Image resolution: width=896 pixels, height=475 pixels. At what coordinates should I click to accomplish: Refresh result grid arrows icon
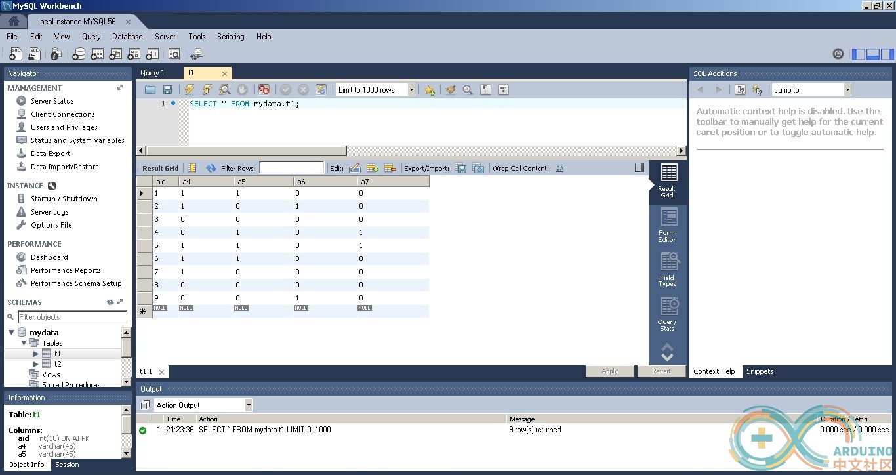point(211,168)
